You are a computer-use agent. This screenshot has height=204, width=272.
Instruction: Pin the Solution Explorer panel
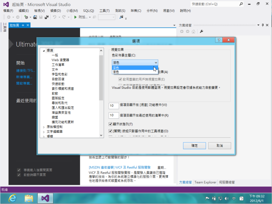tap(263, 25)
